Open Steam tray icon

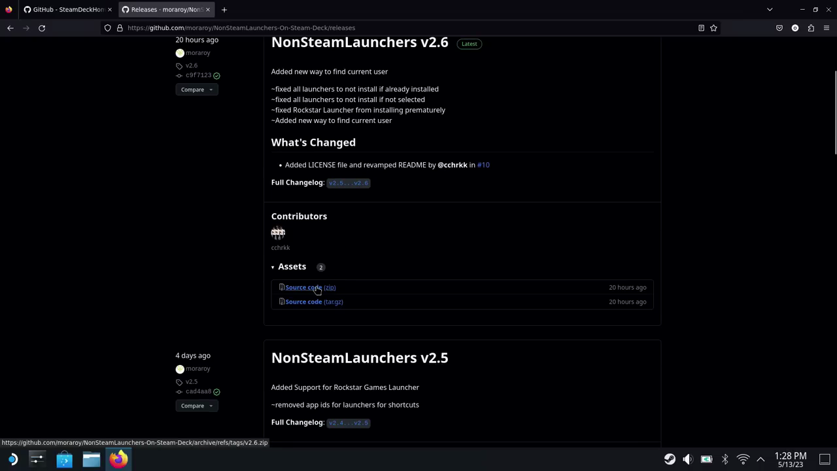670,459
